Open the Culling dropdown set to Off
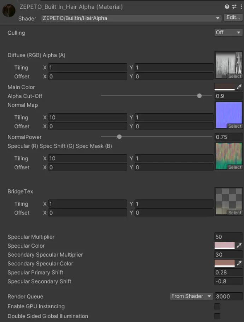The image size is (244, 322). tap(228, 33)
